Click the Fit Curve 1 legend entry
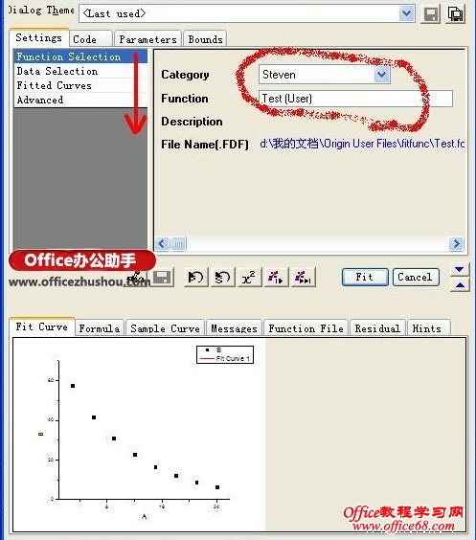Viewport: 476px width, 540px height. pyautogui.click(x=225, y=358)
